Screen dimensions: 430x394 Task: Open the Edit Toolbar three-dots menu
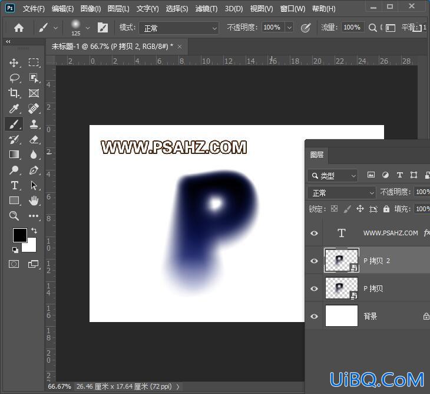[x=34, y=216]
